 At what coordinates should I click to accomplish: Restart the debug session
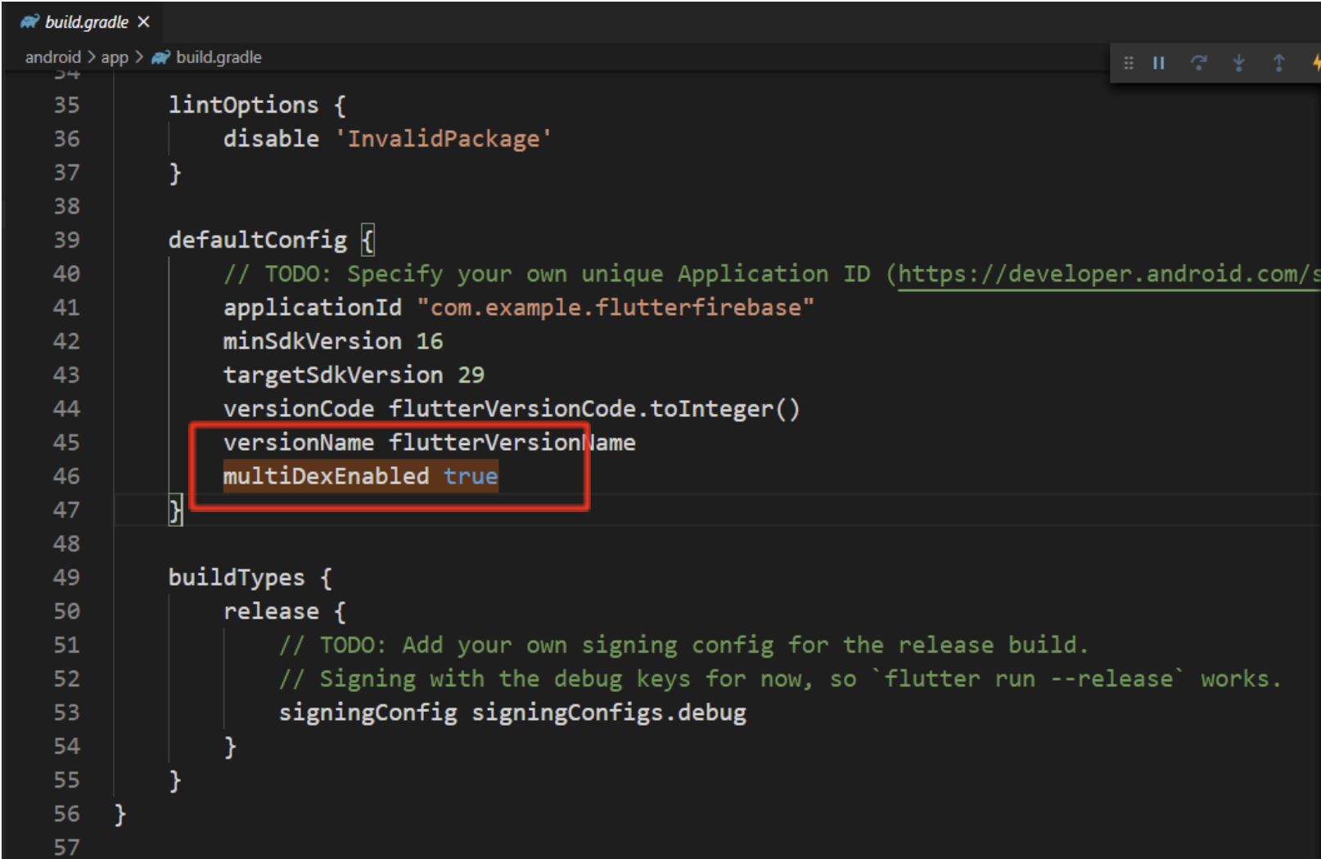click(1199, 62)
